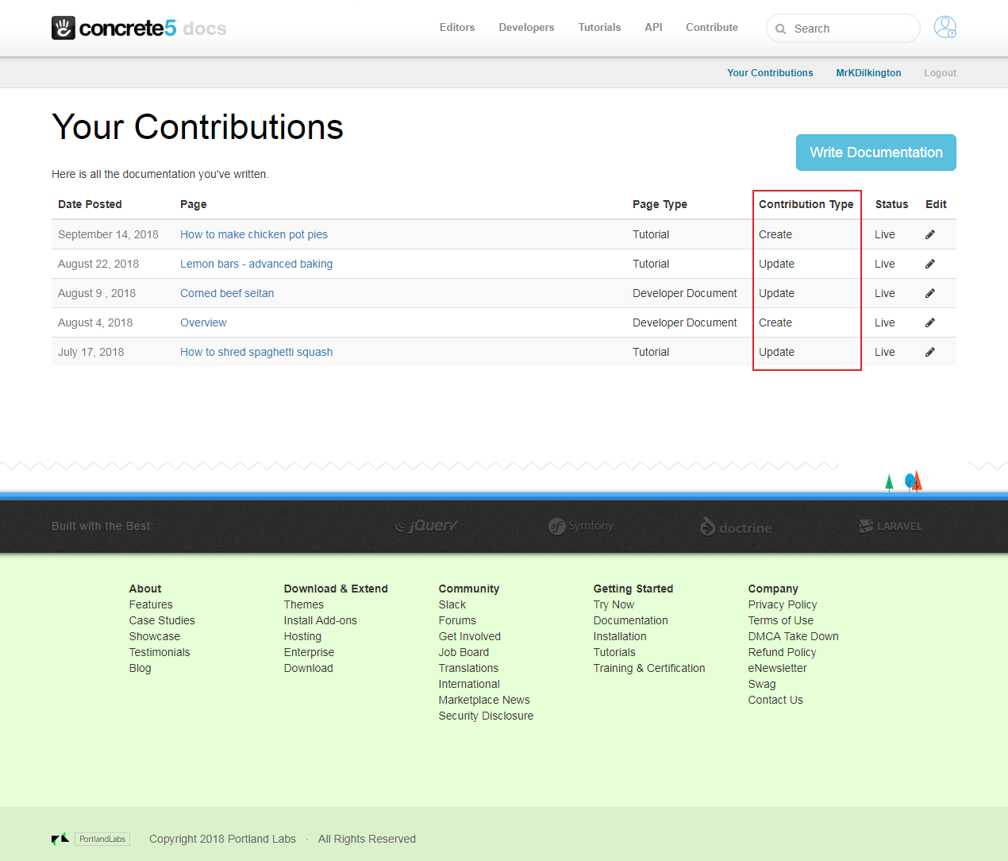Edit chicken pot pies via pencil icon
Viewport: 1008px width, 861px height.
click(929, 234)
